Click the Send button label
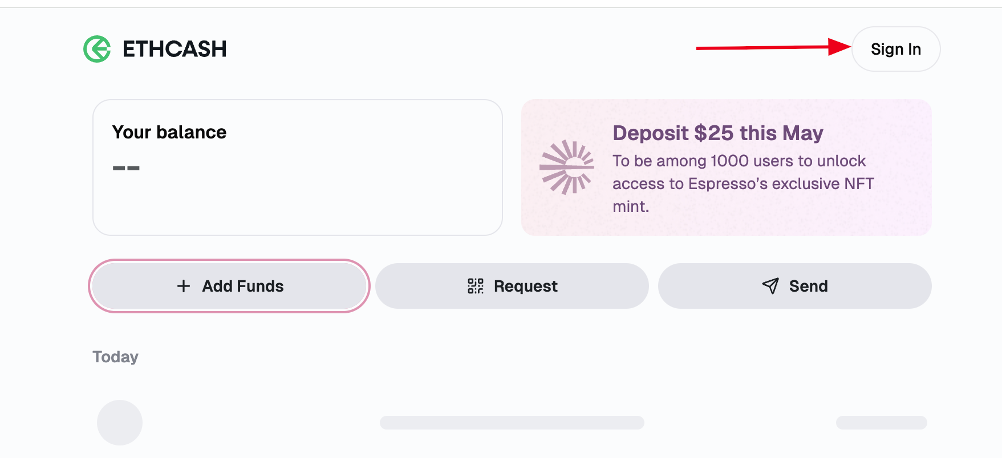 pos(808,286)
